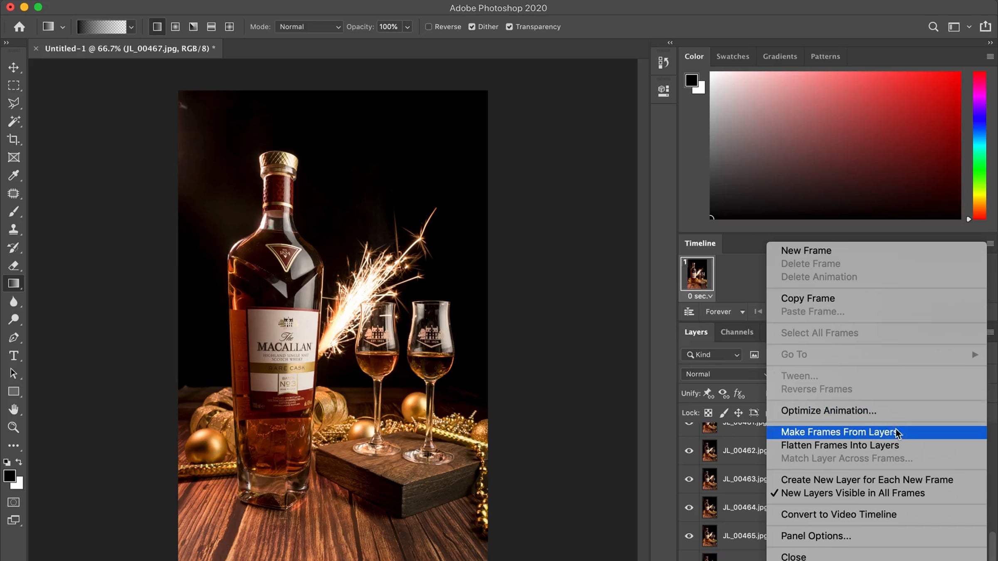The height and width of the screenshot is (561, 998).
Task: Switch to the Swatches tab
Action: (732, 56)
